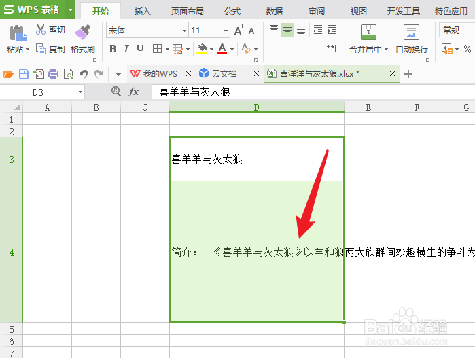Image resolution: width=475 pixels, height=358 pixels.
Task: Justify text alignment icon
Action: click(x=317, y=49)
